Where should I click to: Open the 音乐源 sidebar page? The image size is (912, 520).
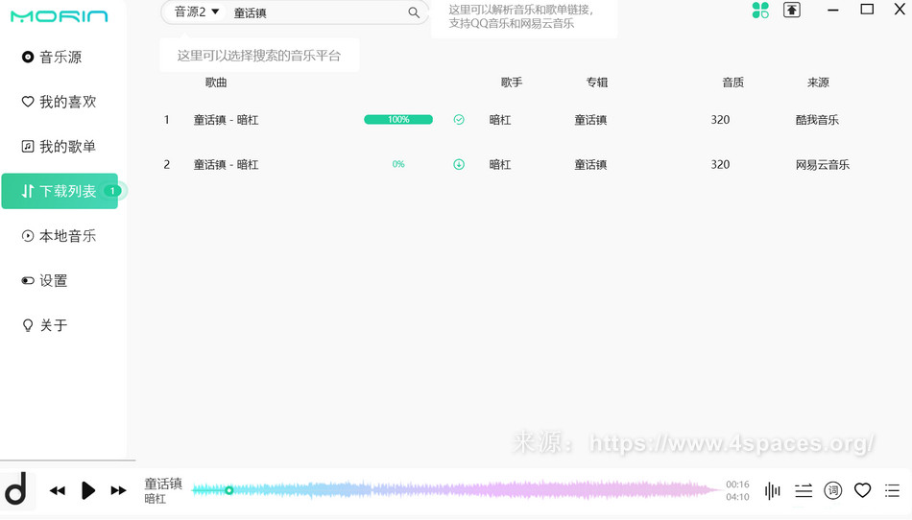coord(60,58)
